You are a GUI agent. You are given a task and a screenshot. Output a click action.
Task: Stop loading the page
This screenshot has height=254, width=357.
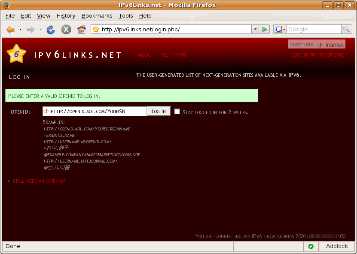point(66,30)
